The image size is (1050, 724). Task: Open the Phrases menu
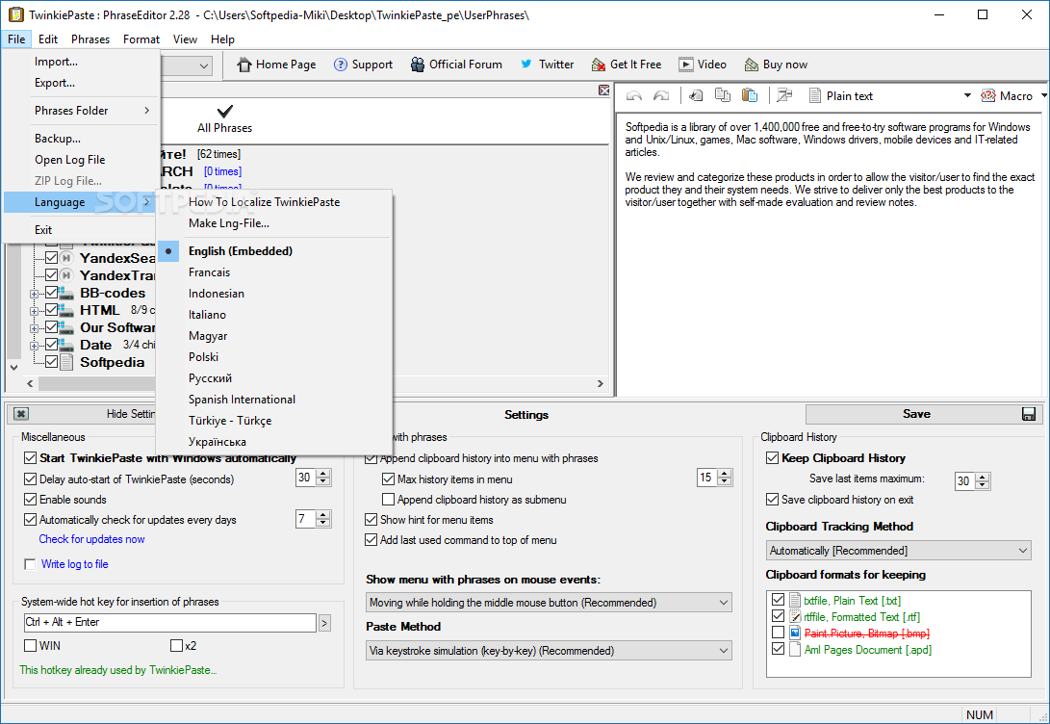[x=90, y=39]
